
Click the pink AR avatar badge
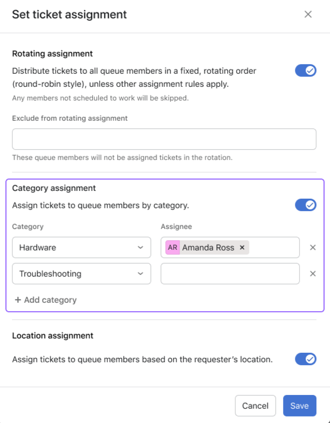172,247
